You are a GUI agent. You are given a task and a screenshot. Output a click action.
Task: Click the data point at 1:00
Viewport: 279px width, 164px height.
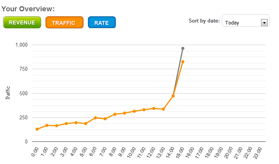[x=47, y=125]
